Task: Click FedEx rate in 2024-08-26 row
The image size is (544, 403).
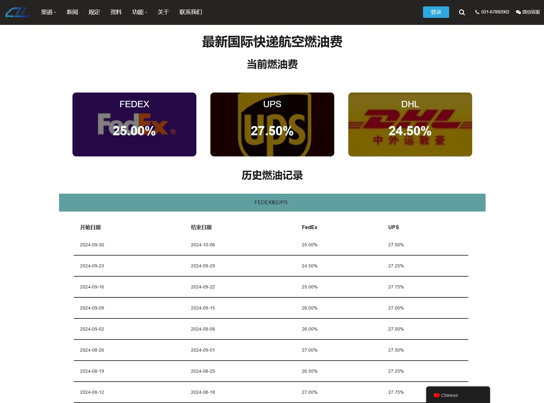Action: pyautogui.click(x=309, y=350)
